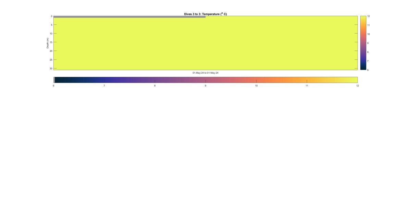
Task: Select depth tick label "30" on the y-axis
Action: coord(51,68)
